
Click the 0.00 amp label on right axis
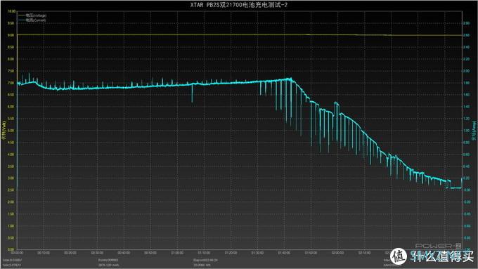coord(467,190)
